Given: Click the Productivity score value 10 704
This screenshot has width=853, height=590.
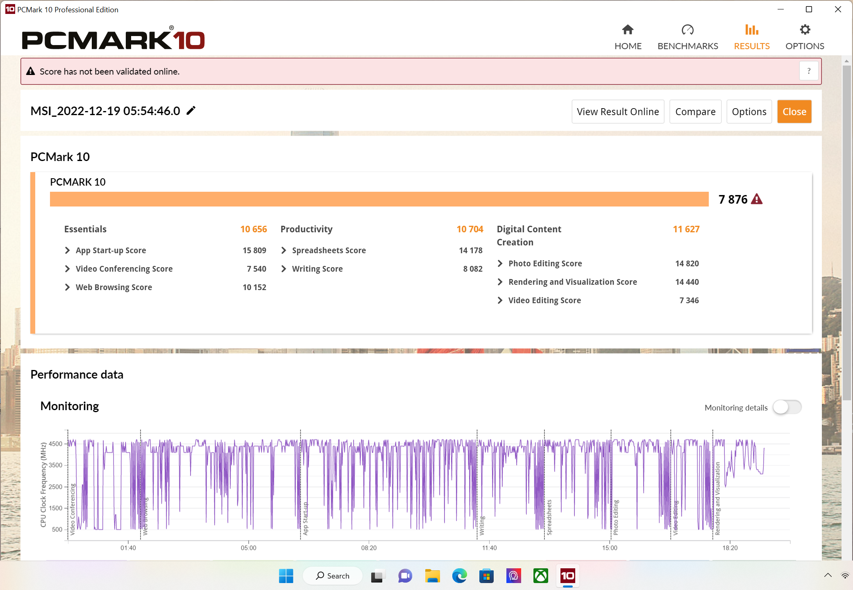Looking at the screenshot, I should click(x=470, y=229).
